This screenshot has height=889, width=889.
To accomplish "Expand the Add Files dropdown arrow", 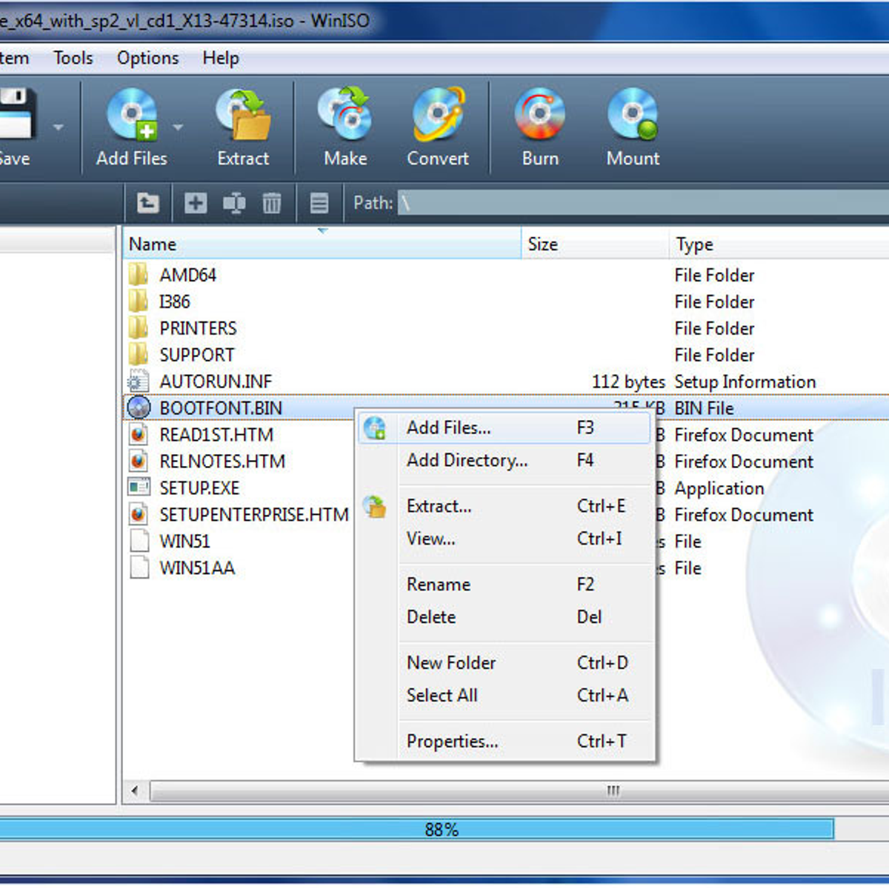I will (178, 127).
